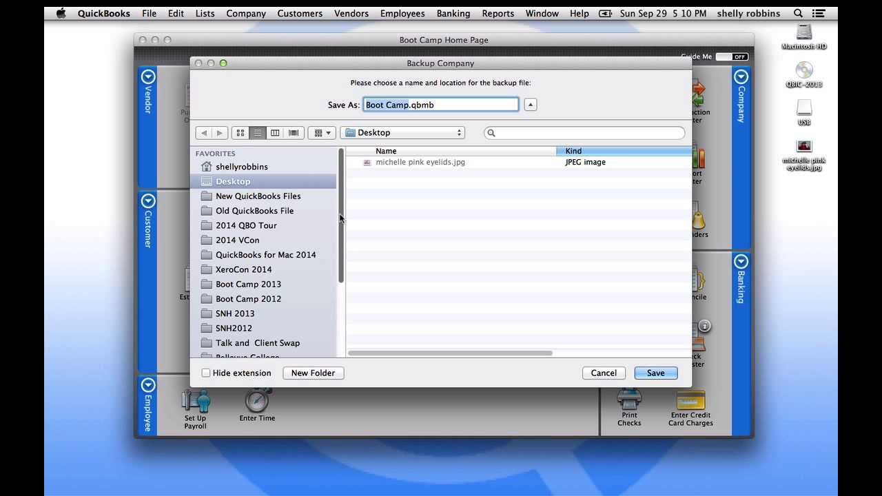Sort files by Kind column header
The image size is (882, 496).
[x=624, y=151]
